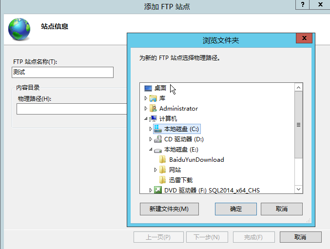Expand the 网站 folder node
Viewport: 330px width, 249px height.
(x=156, y=170)
